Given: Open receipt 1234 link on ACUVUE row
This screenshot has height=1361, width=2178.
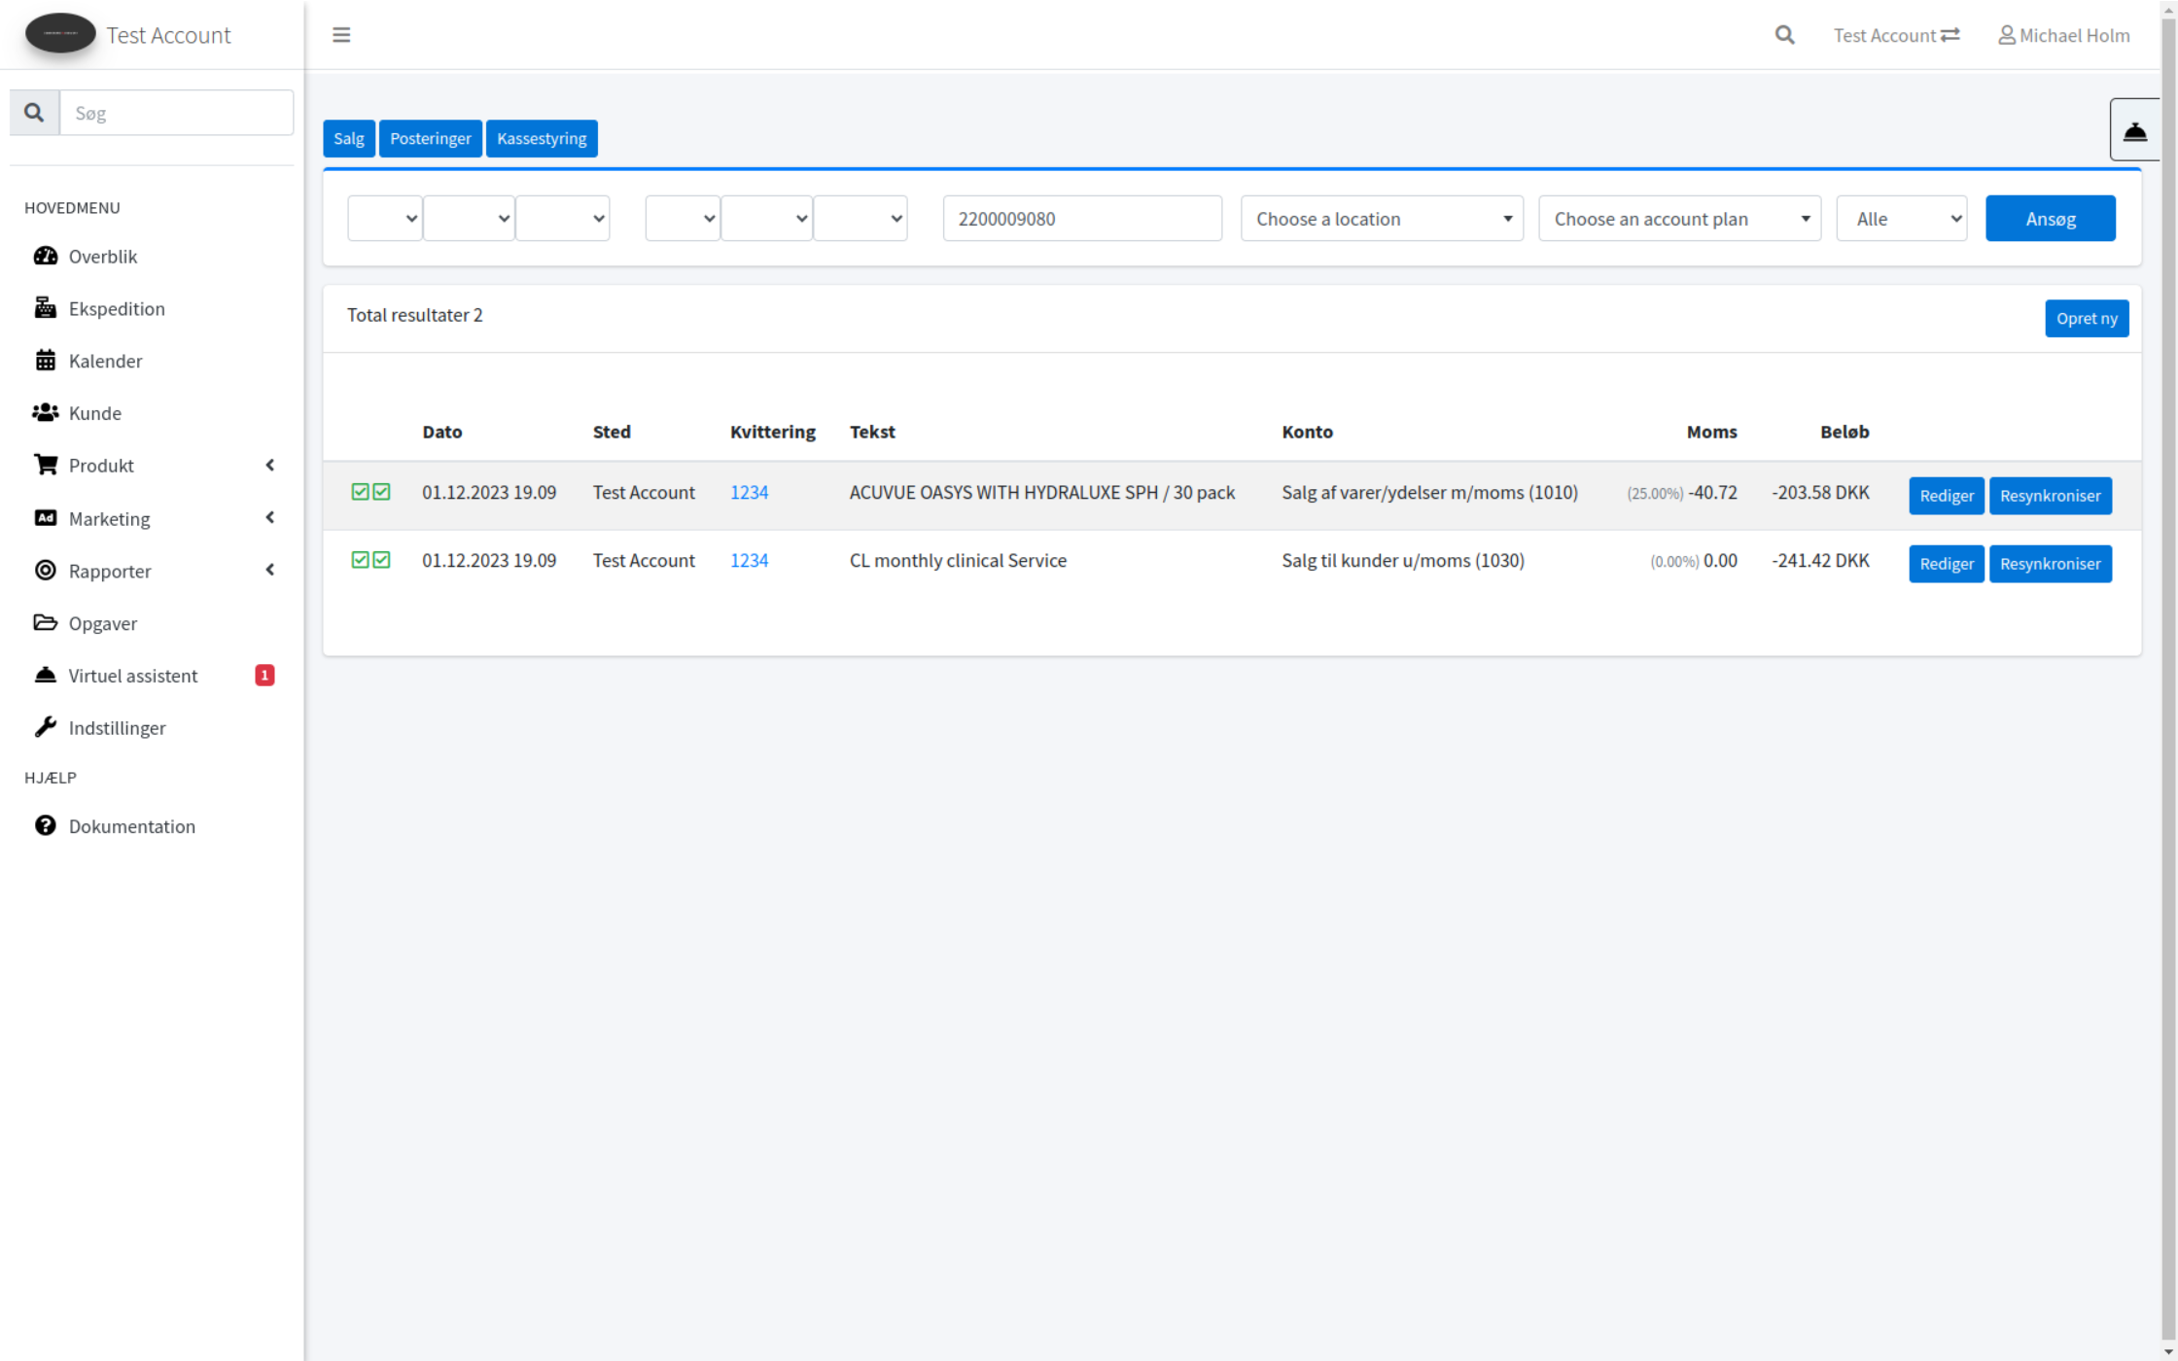Looking at the screenshot, I should click(x=749, y=493).
